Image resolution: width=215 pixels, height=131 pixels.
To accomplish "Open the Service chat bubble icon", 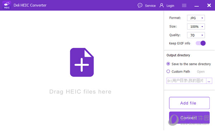I will pos(140,5).
